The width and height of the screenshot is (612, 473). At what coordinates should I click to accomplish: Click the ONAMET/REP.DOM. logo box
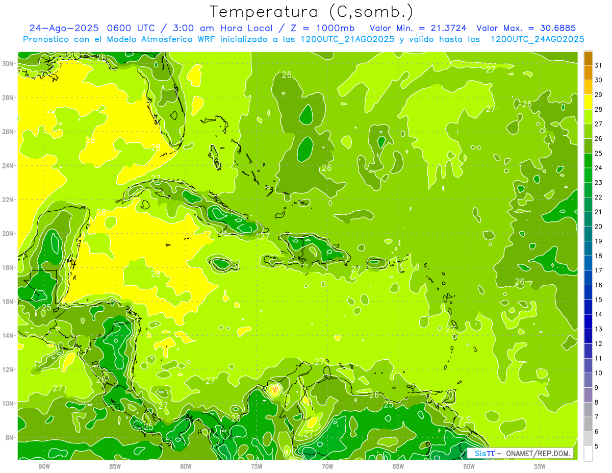click(520, 454)
